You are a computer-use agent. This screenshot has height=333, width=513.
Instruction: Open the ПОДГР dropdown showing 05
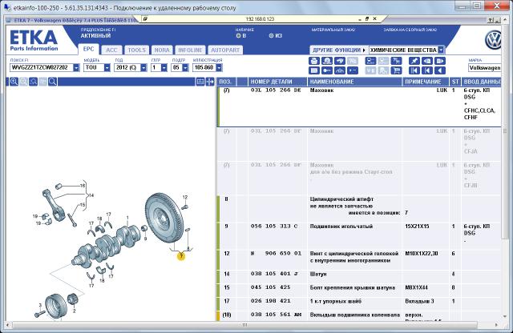[185, 68]
